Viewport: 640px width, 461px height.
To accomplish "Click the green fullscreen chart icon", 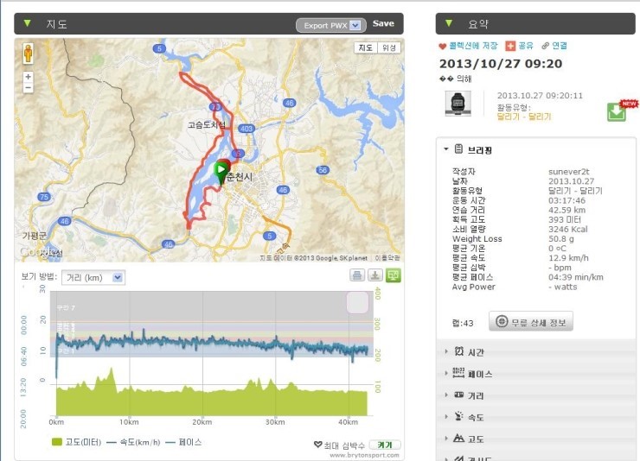I will tap(394, 276).
